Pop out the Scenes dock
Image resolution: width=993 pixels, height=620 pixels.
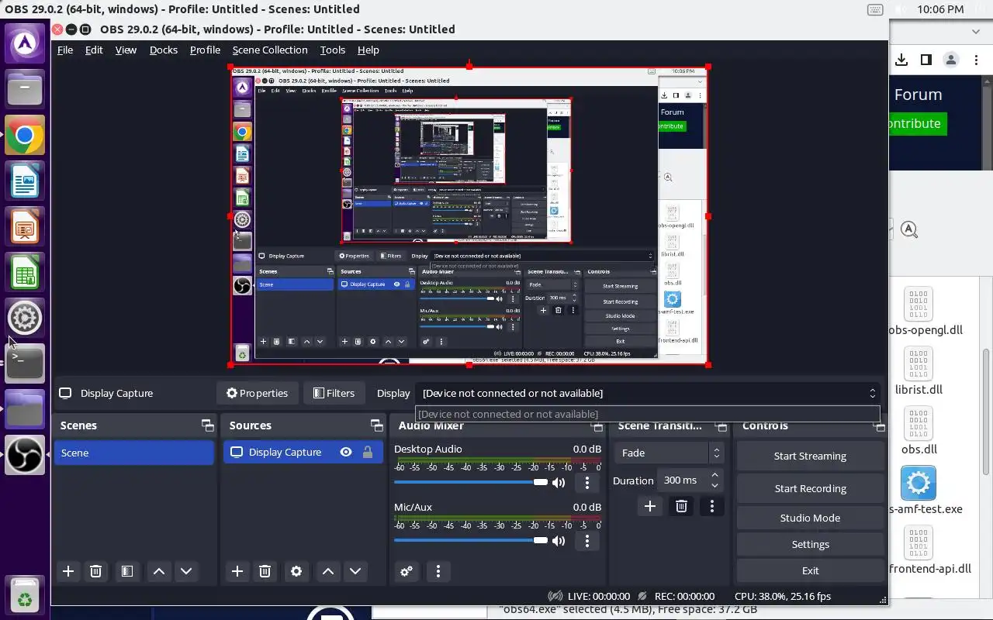(207, 425)
